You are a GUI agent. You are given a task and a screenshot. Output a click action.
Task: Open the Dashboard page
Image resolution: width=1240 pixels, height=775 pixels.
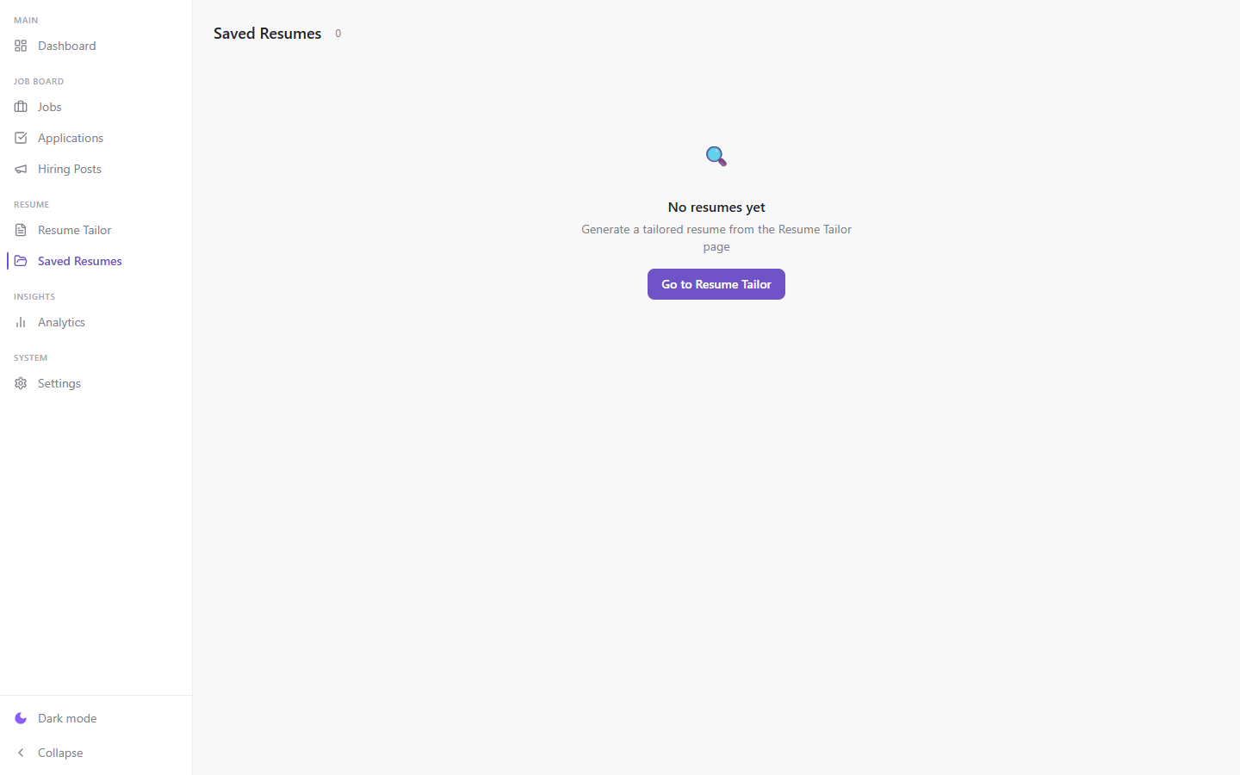pos(96,46)
